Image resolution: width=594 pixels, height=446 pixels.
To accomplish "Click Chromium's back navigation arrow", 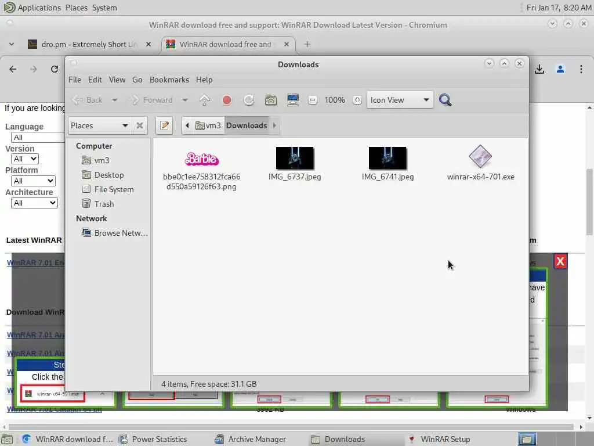I will (13, 69).
